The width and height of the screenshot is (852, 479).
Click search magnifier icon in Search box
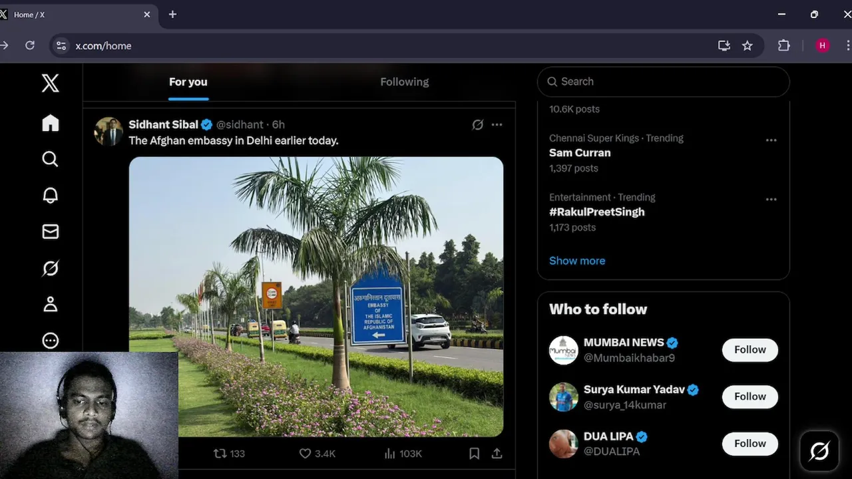pyautogui.click(x=552, y=82)
